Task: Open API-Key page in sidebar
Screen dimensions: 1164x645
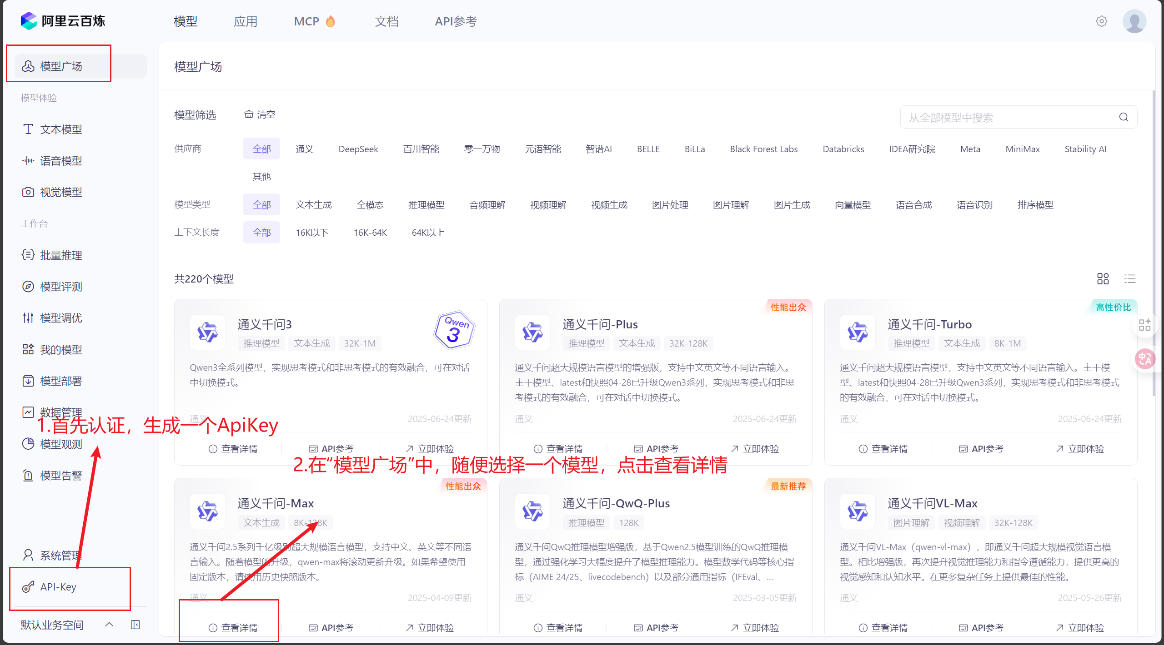Action: (58, 587)
